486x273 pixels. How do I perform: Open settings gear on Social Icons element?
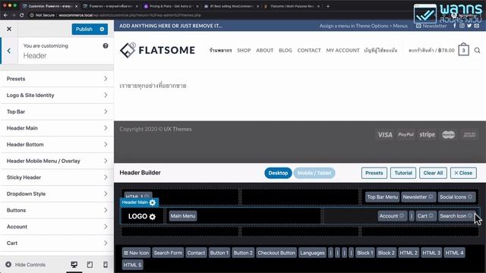[469, 197]
